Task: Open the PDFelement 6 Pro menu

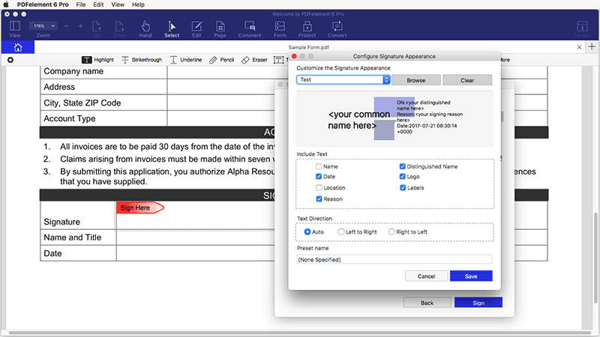Action: click(43, 4)
